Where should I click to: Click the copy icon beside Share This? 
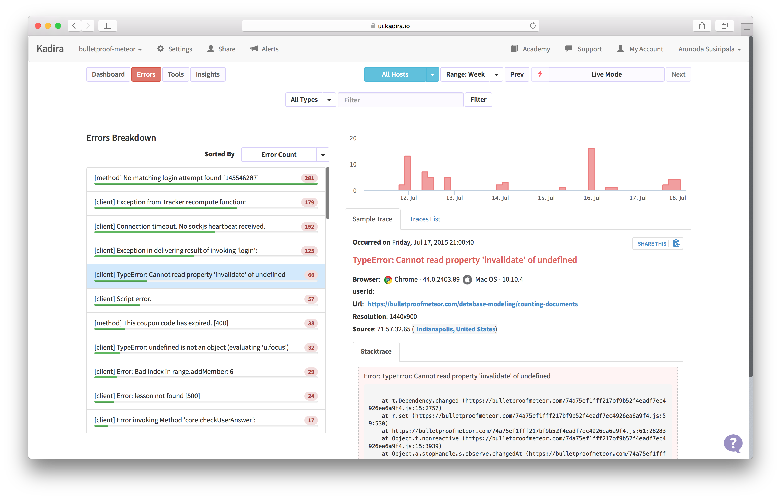click(676, 243)
